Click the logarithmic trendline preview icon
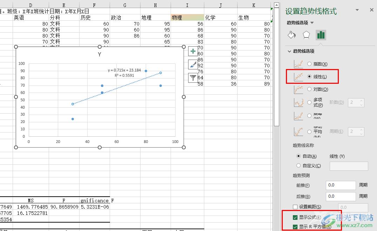377x231 pixels. [299, 89]
